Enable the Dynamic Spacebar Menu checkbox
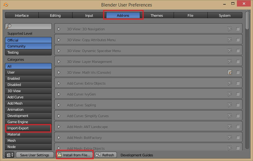This screenshot has height=161, width=253. [238, 51]
